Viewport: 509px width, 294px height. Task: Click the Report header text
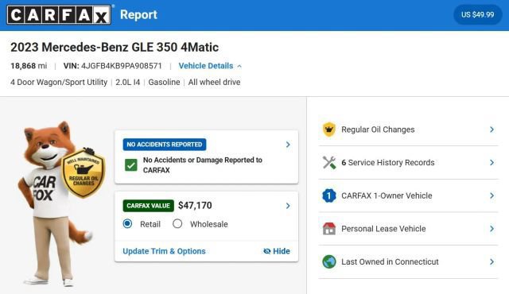pyautogui.click(x=138, y=14)
